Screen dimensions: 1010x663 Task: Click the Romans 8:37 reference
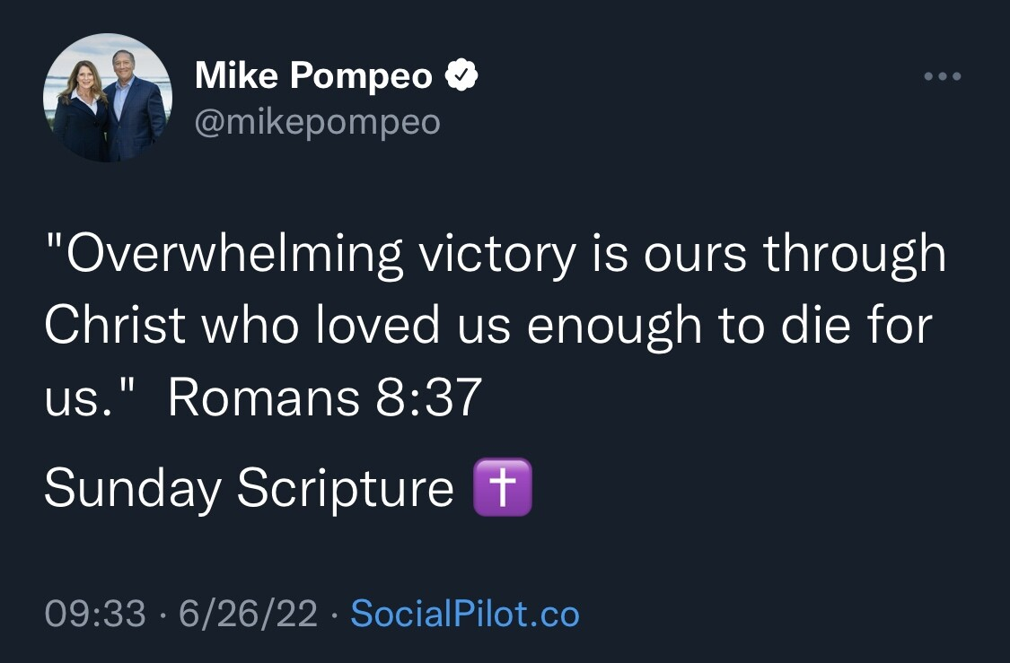pyautogui.click(x=325, y=397)
